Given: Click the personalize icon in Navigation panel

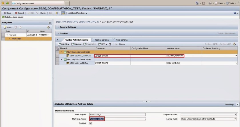Looking at the screenshot, I should pyautogui.click(x=49, y=27).
